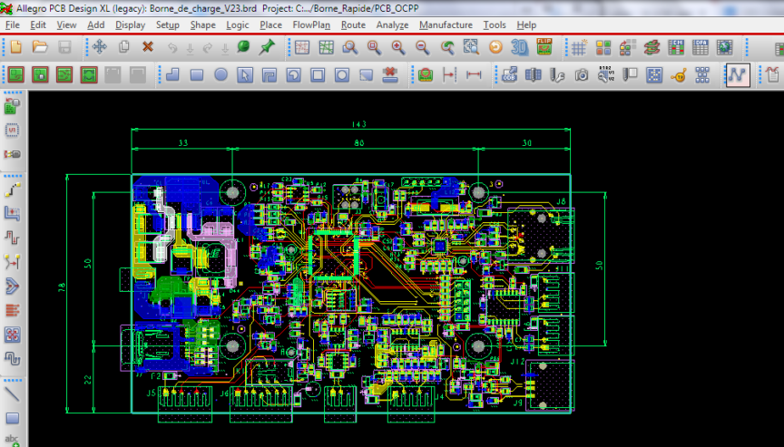Click the green Fix pin icon
The width and height of the screenshot is (784, 447).
coord(268,47)
